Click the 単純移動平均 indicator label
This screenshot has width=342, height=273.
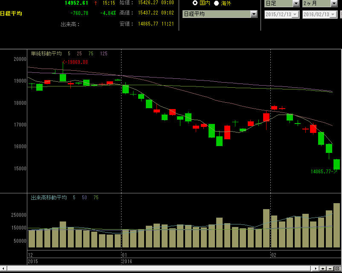tap(46, 54)
